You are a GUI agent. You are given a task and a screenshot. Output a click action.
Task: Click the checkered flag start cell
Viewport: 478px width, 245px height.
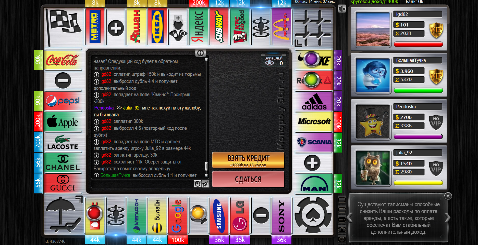[64, 28]
